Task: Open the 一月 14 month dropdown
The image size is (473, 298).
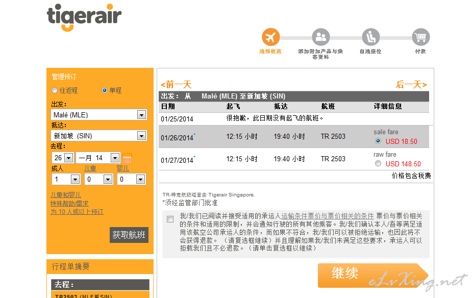Action: click(x=98, y=158)
